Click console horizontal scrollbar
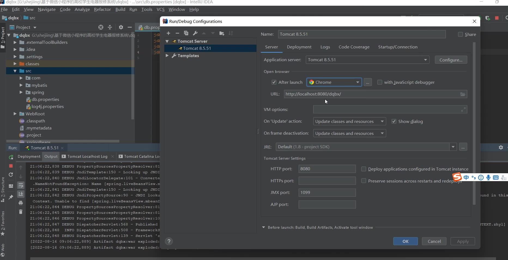Viewport: 508px width, 260px height. tap(263, 258)
